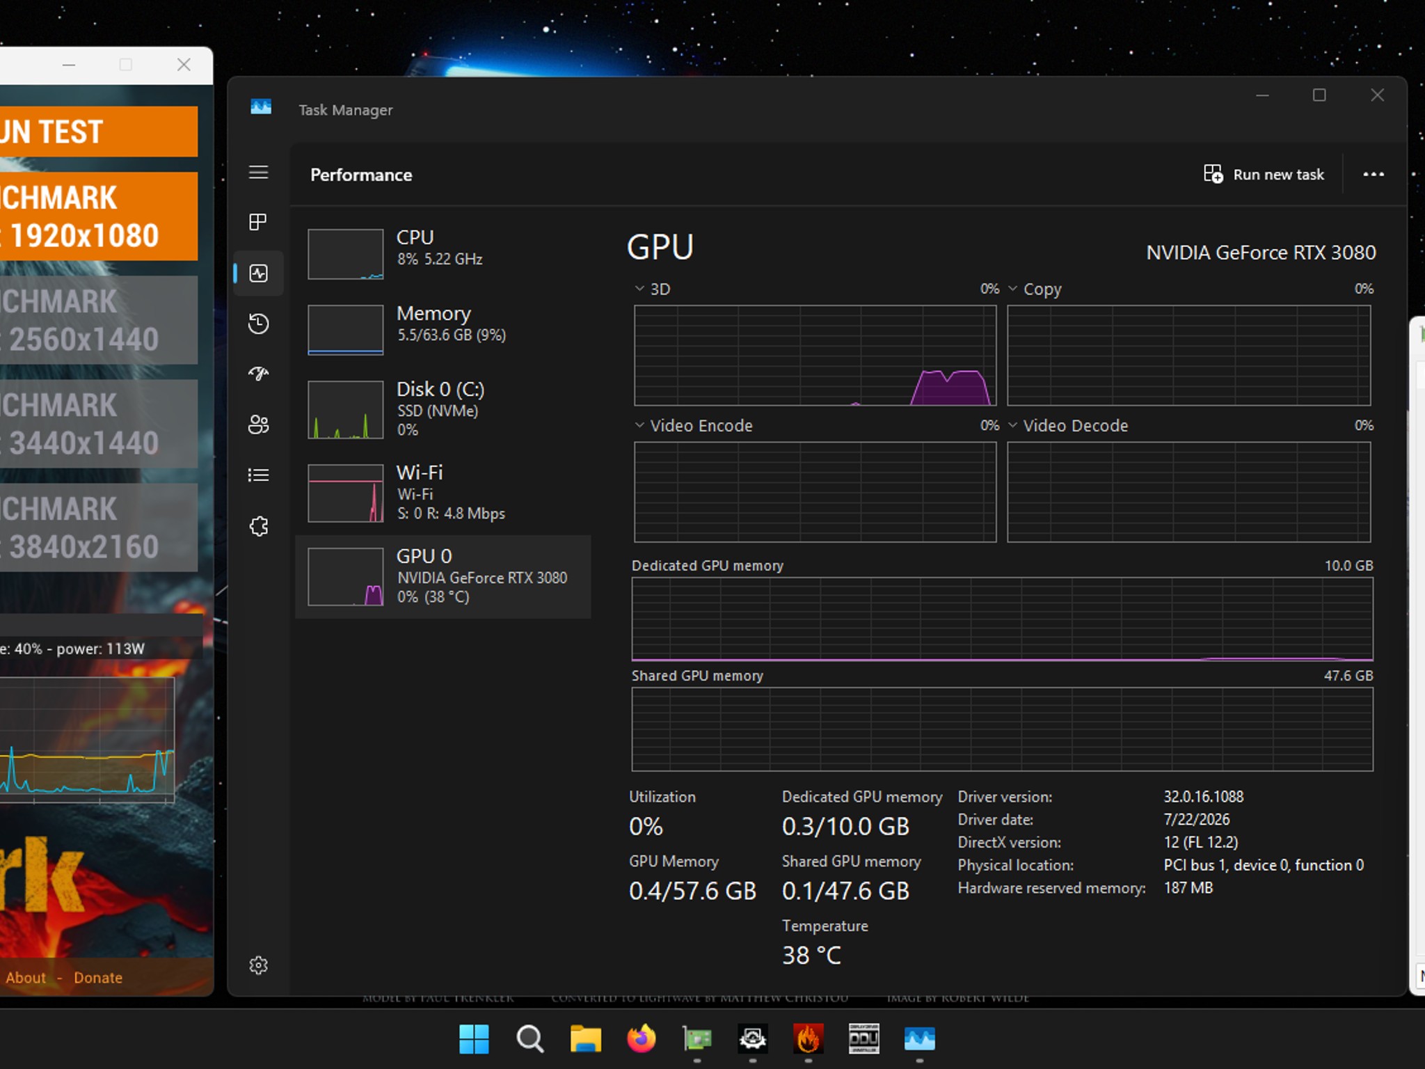This screenshot has height=1069, width=1425.
Task: Open Task Manager navigation hamburger menu
Action: point(258,172)
